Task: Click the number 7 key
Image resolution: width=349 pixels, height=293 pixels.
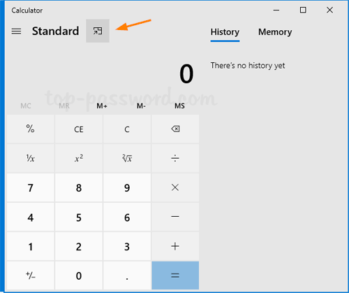Action: 31,187
